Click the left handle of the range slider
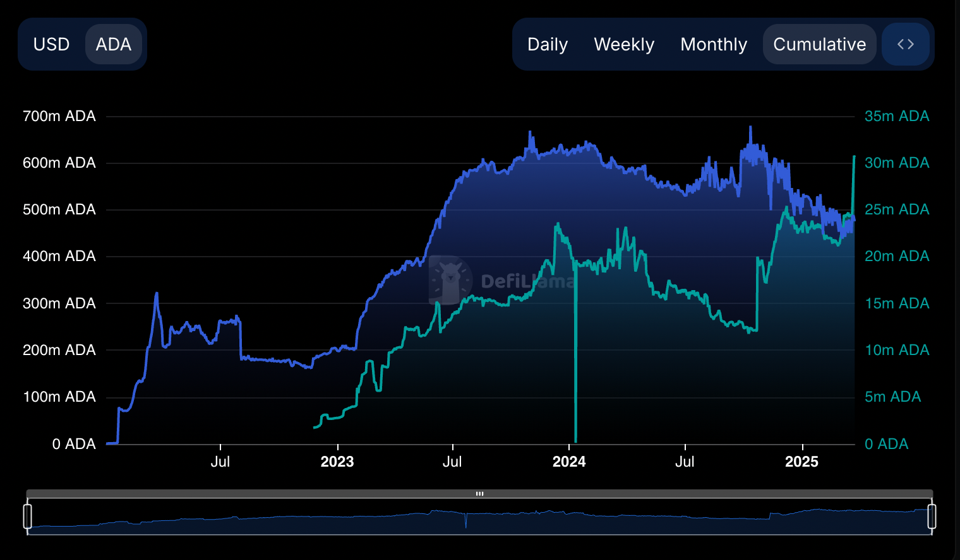The image size is (960, 560). pos(28,516)
